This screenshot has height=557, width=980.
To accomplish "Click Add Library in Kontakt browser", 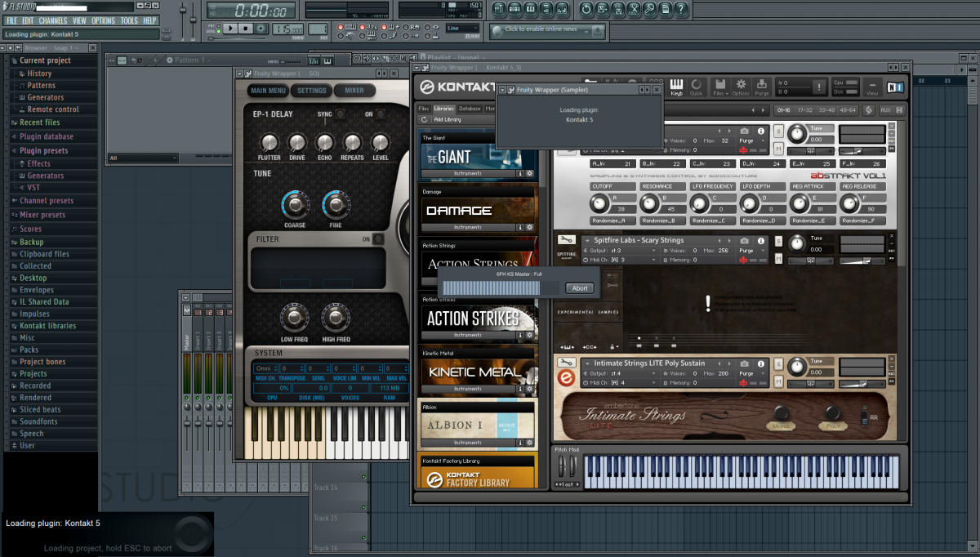I will tap(447, 119).
